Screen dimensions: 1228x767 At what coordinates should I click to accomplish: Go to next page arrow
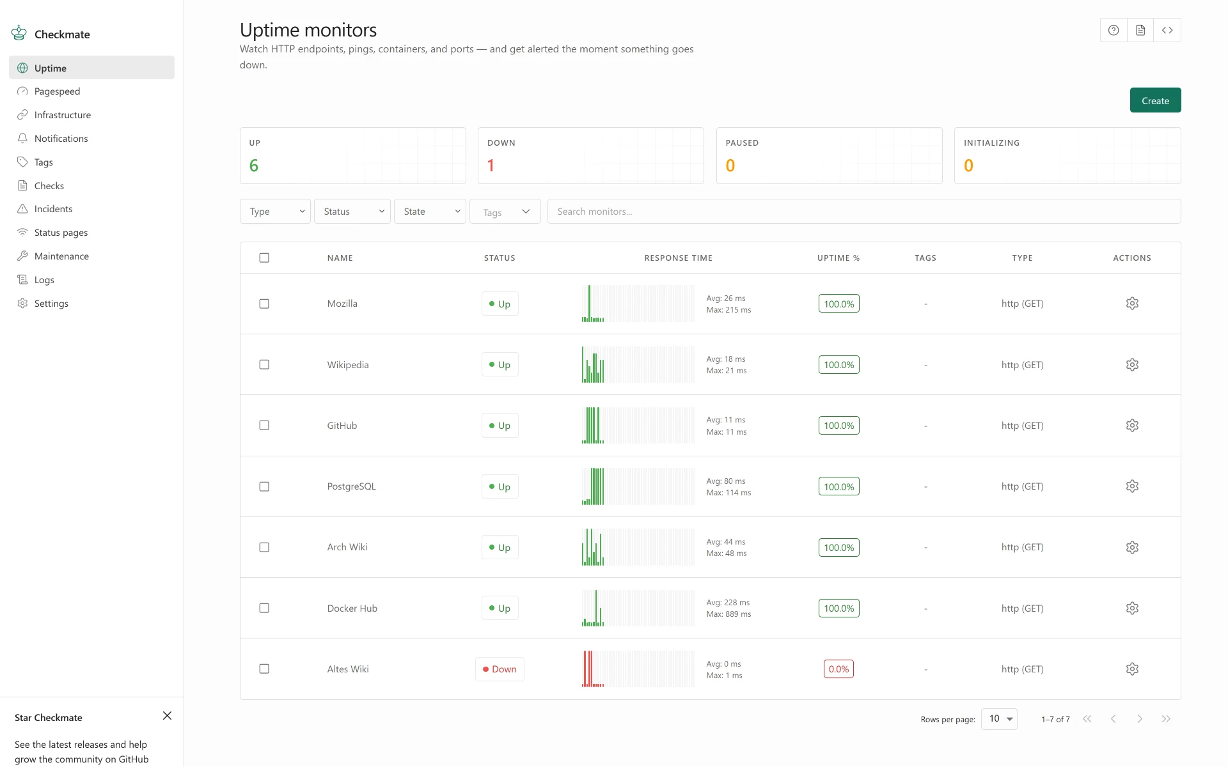1140,719
